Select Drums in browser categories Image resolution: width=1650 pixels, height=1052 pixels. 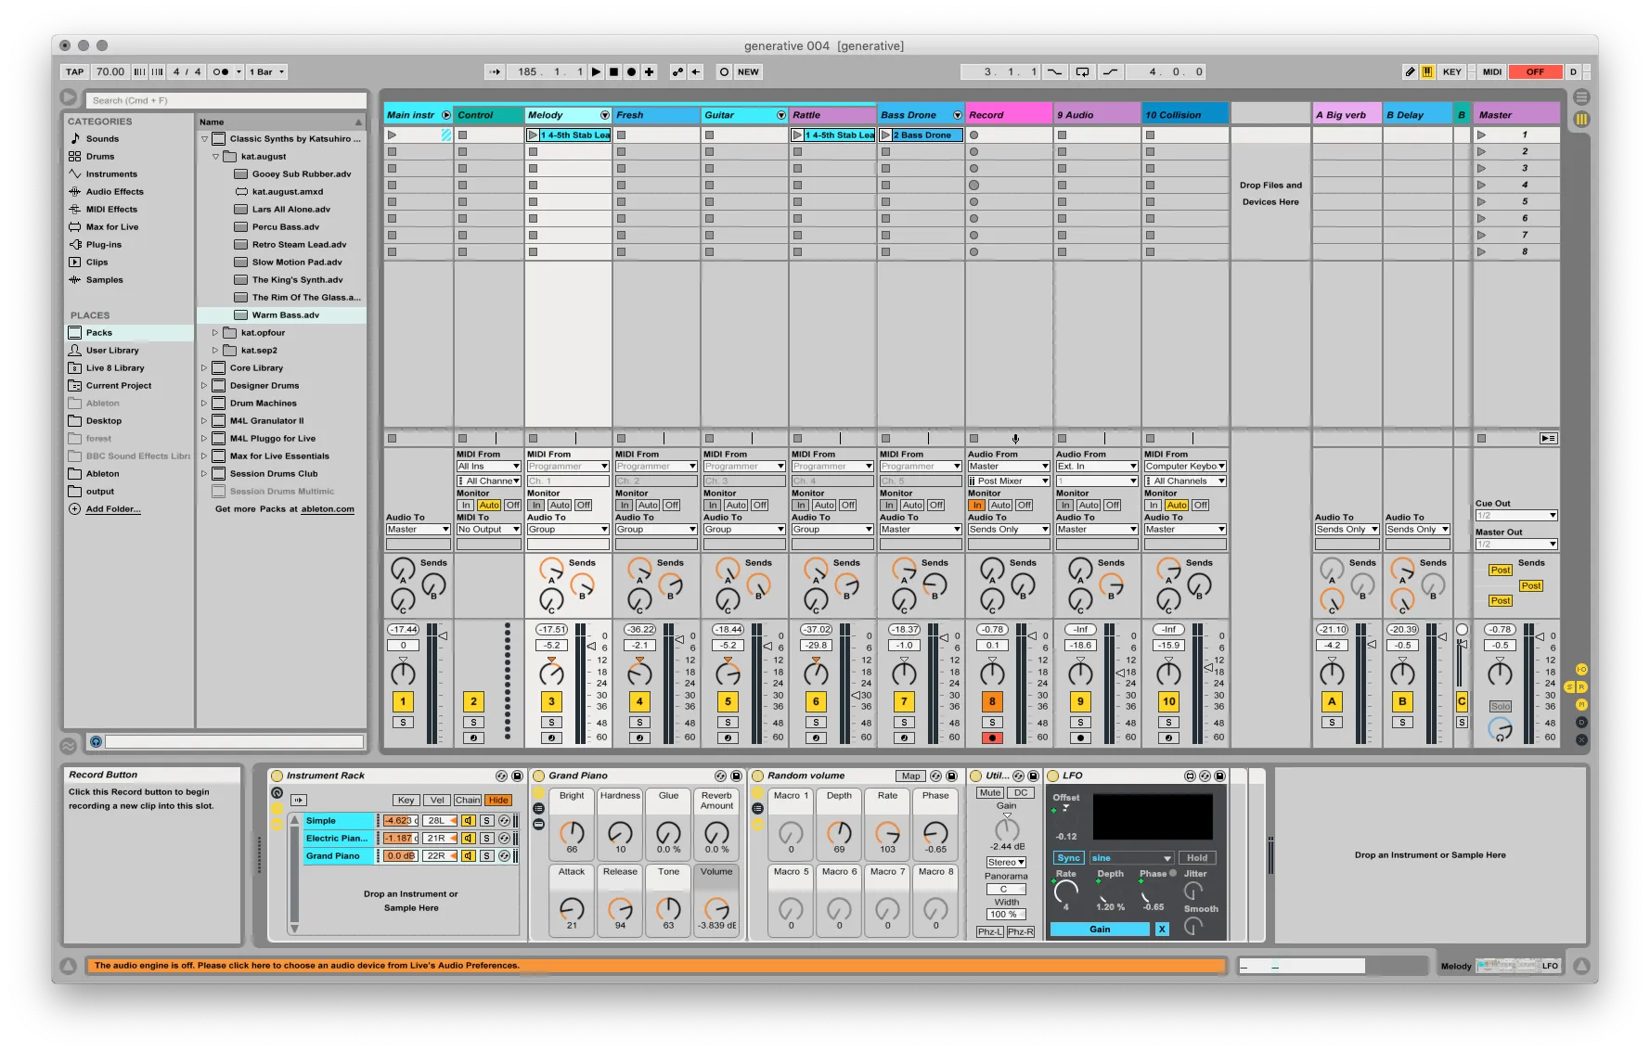tap(100, 157)
